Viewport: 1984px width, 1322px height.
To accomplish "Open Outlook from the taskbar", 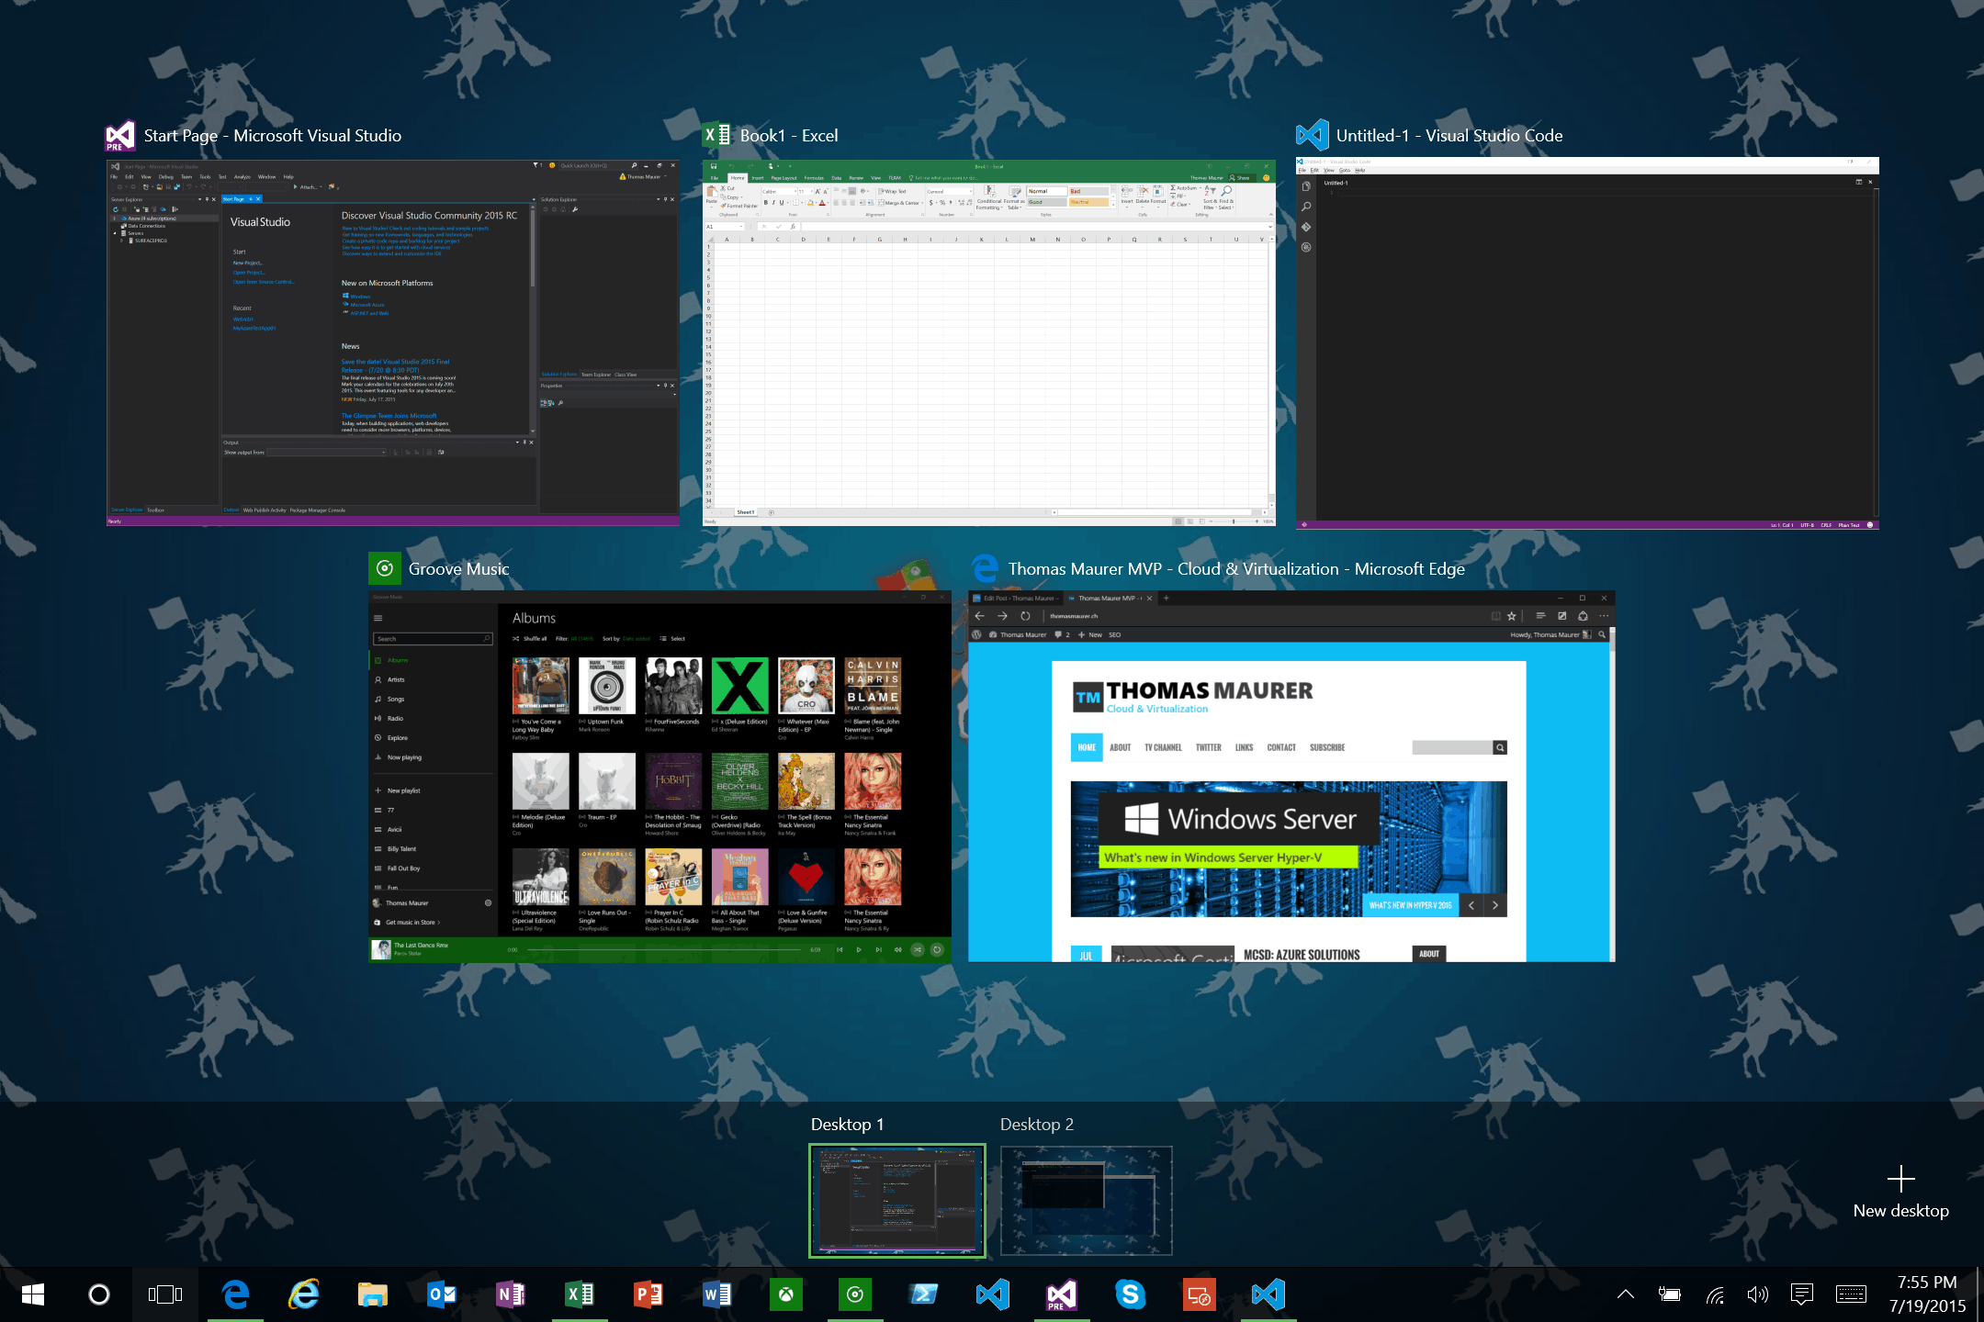I will tap(442, 1294).
